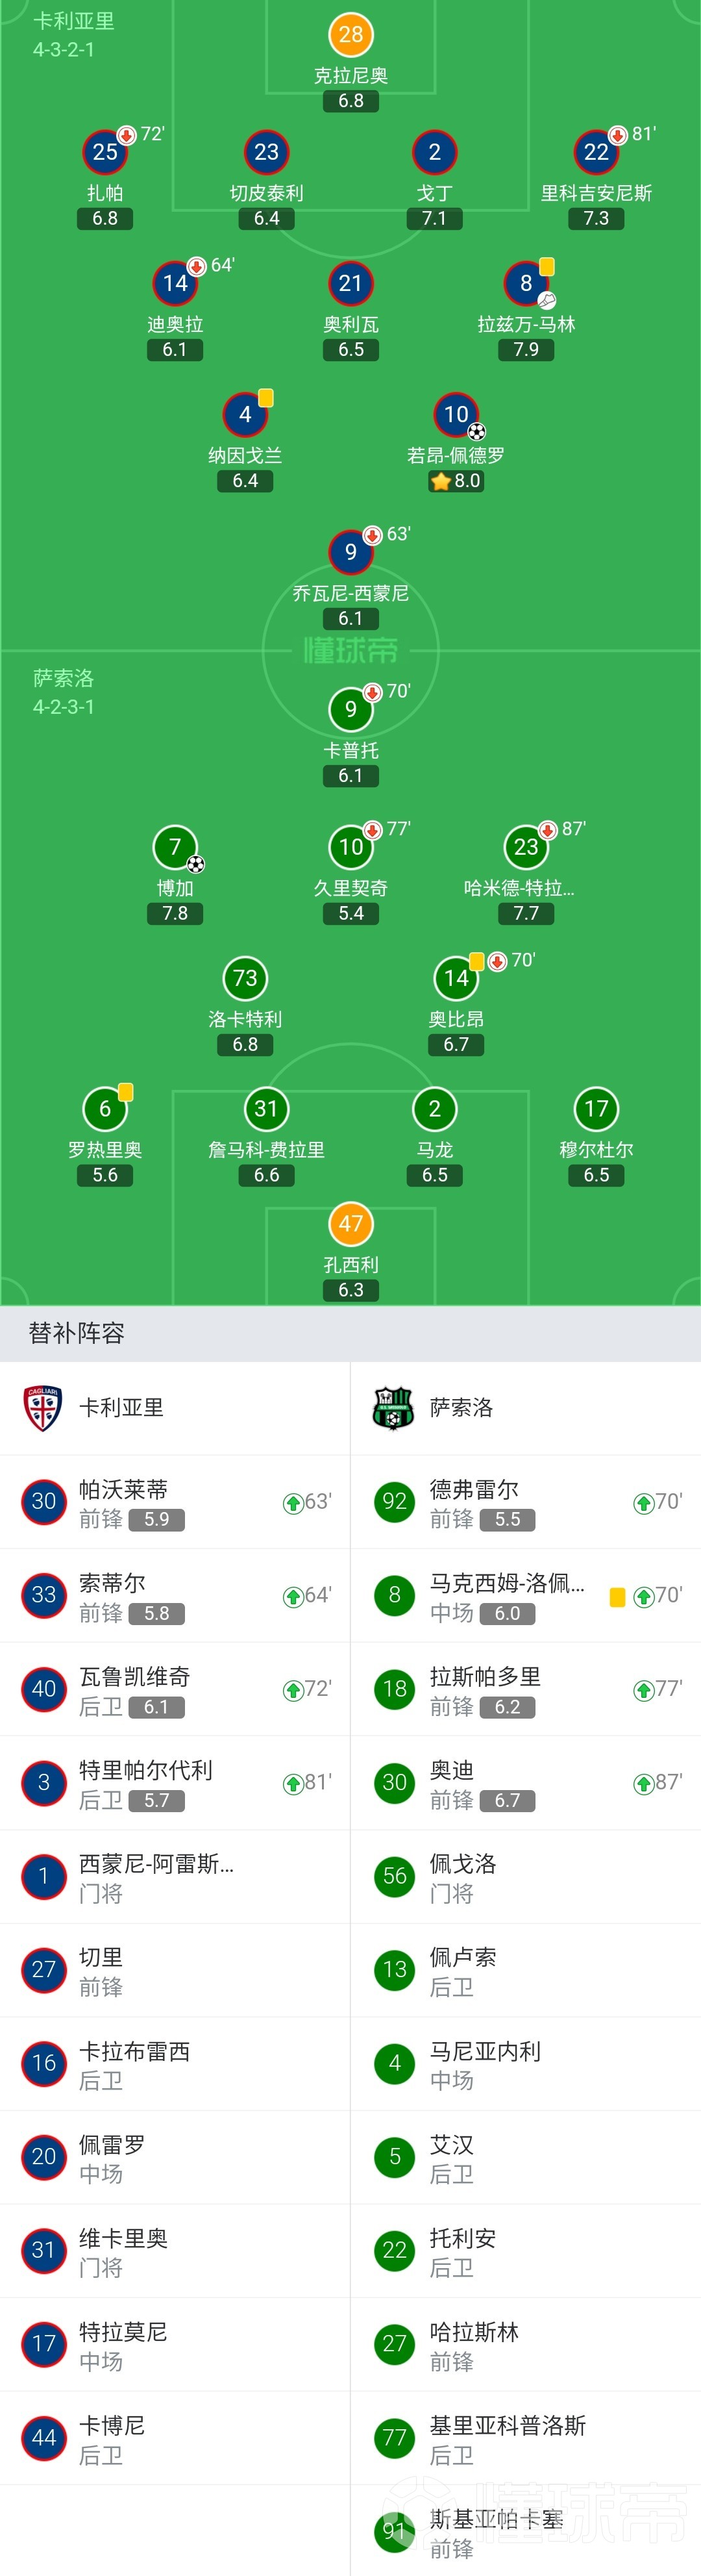Open 瓦鲁凯维奇 substitute row

click(x=175, y=1690)
